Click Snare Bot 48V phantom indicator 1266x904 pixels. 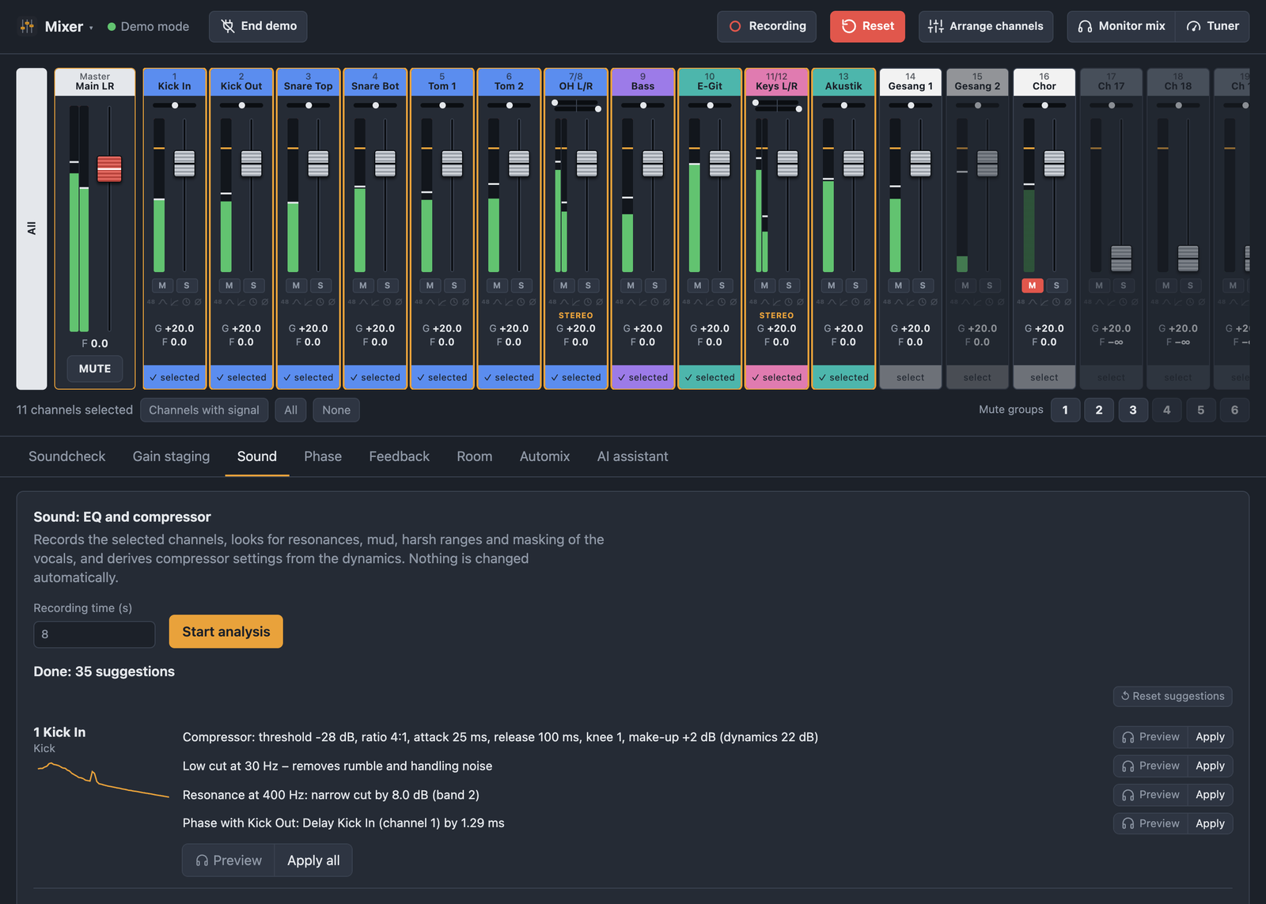(x=351, y=302)
